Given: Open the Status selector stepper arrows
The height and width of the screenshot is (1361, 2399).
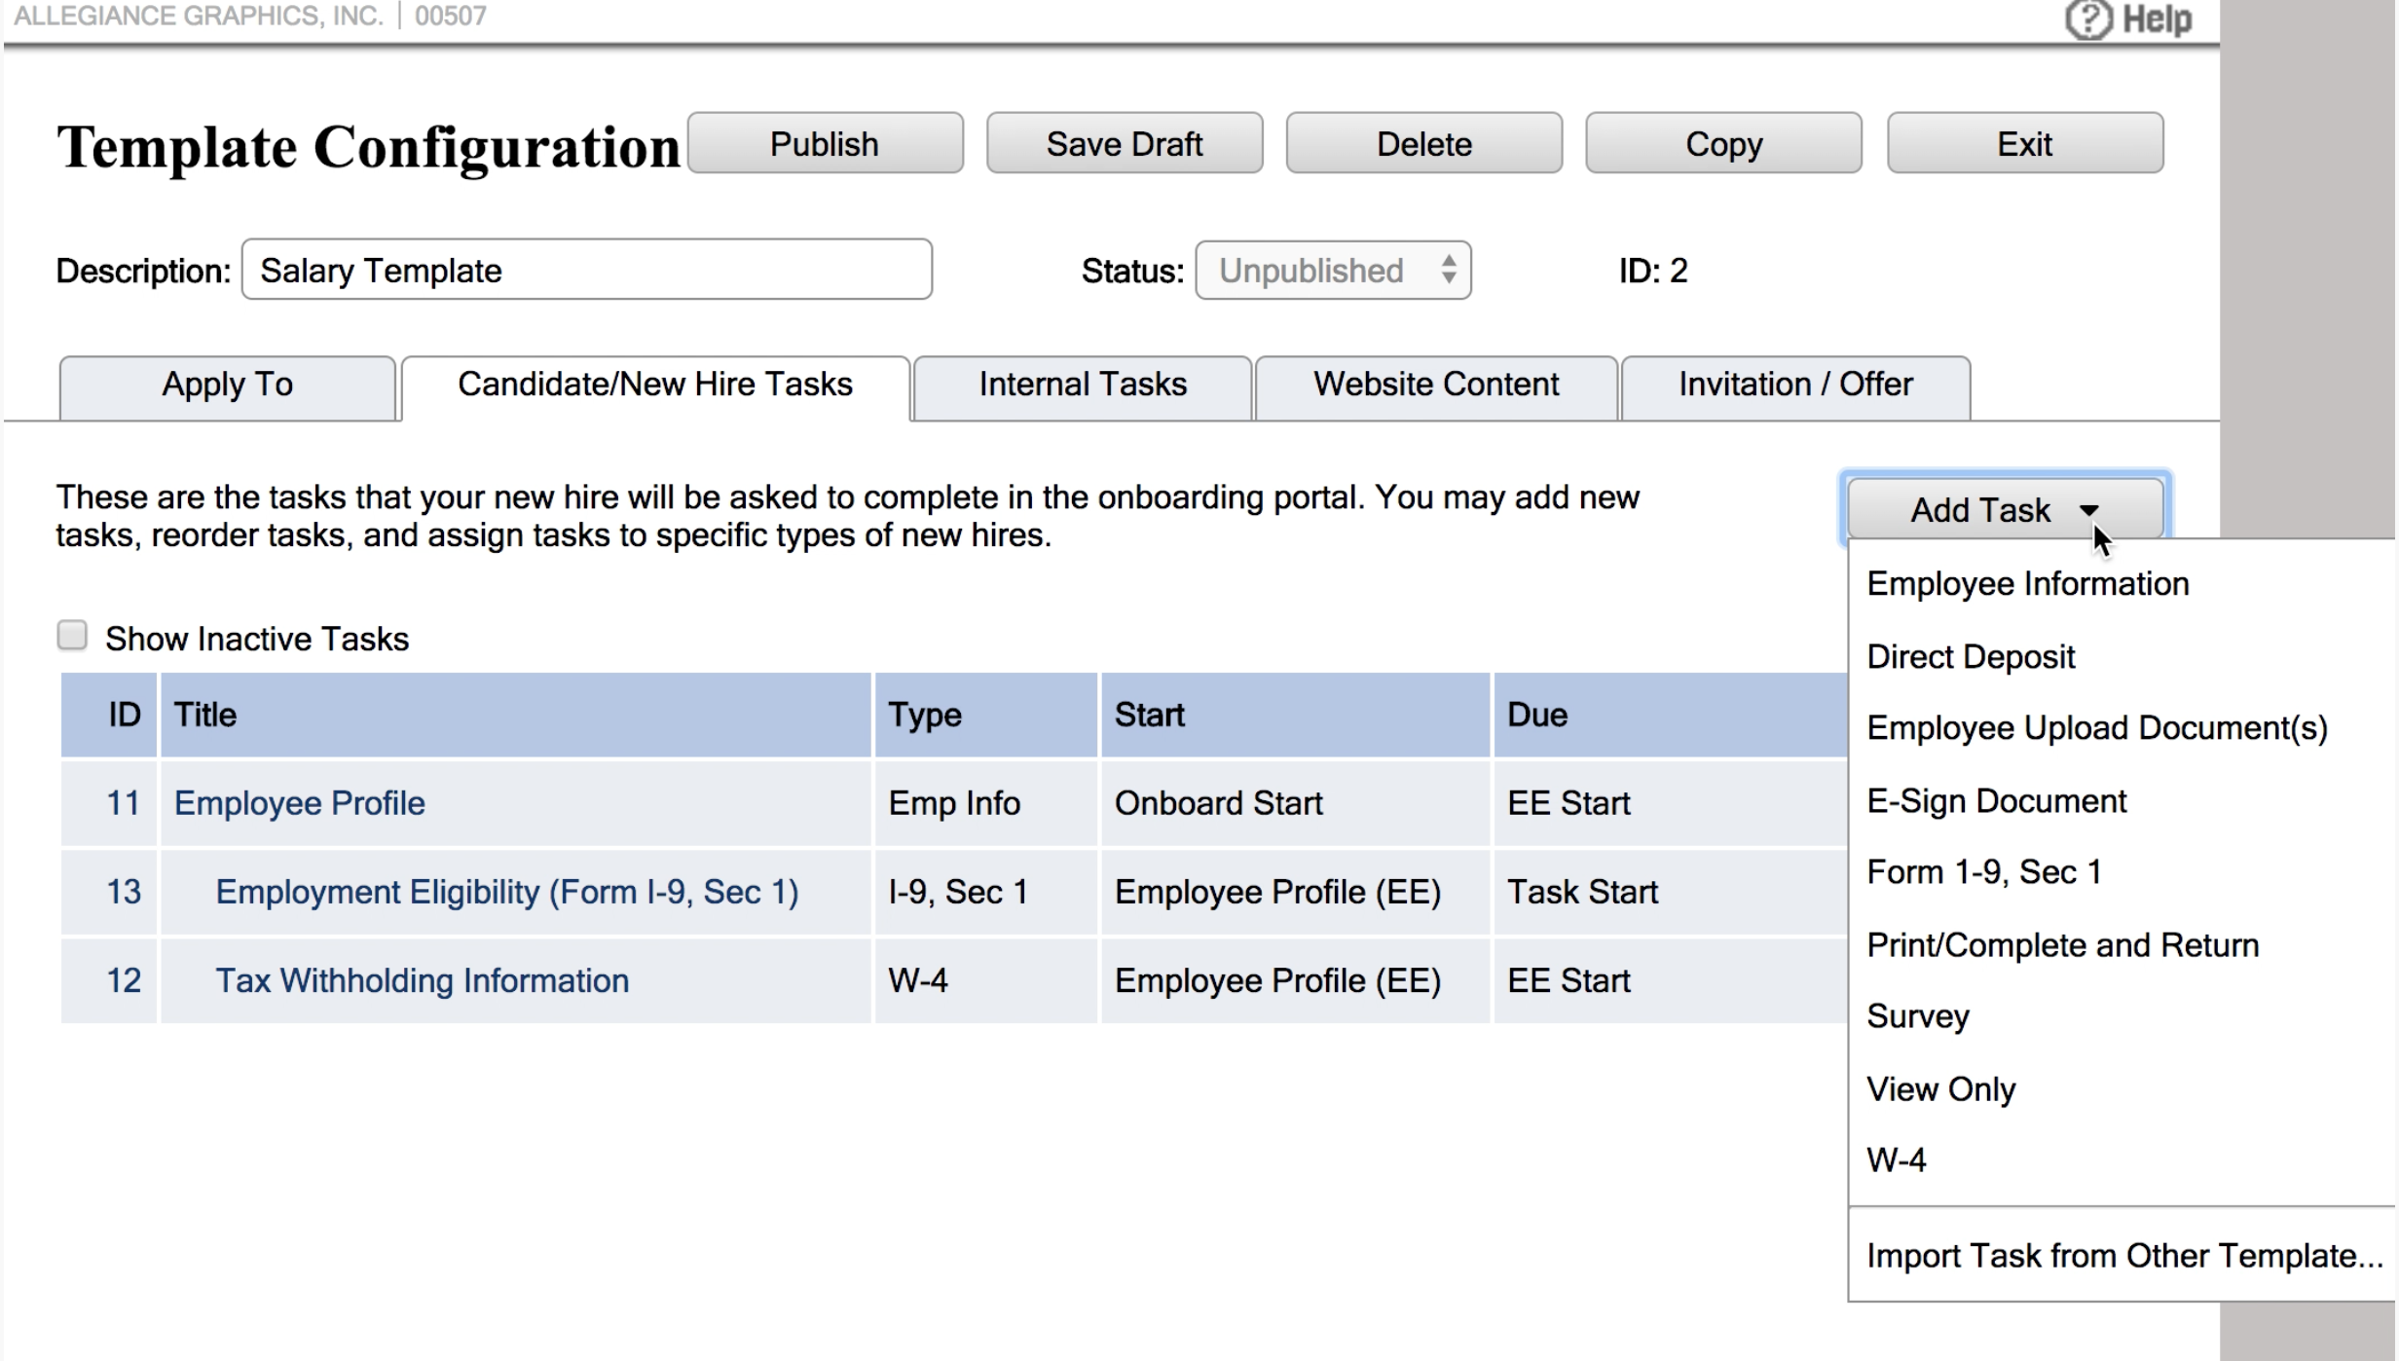Looking at the screenshot, I should (x=1448, y=271).
